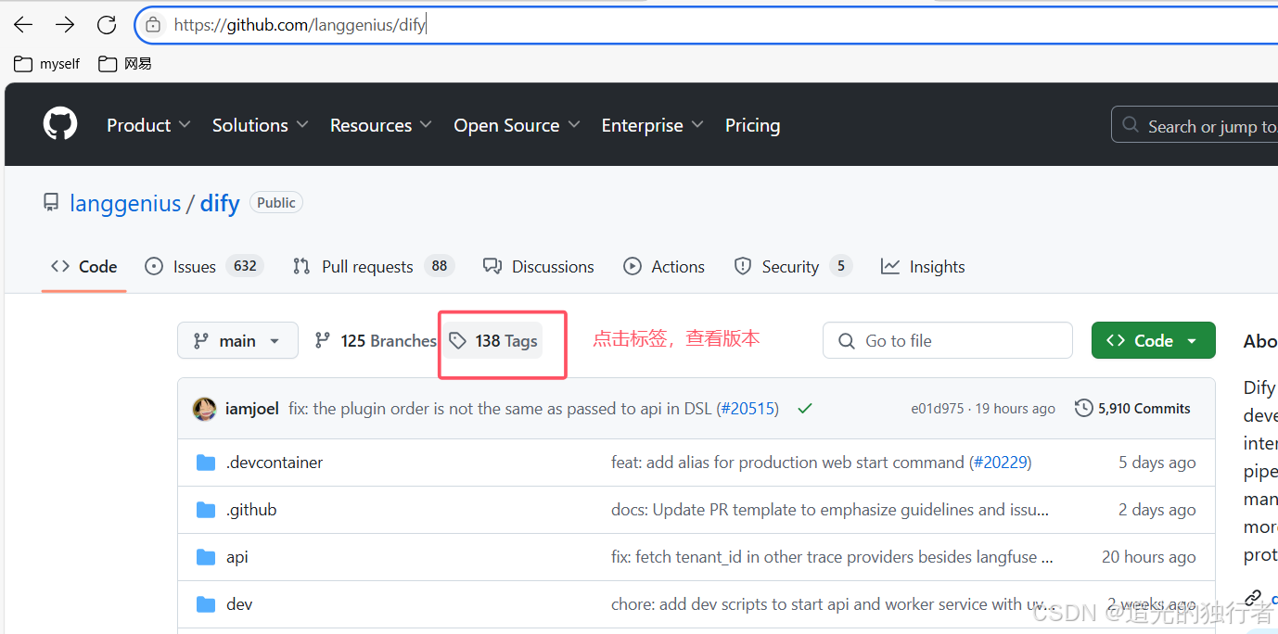Viewport: 1278px width, 634px height.
Task: Open the 'fix: fetch tenant_id' commit message
Action: [x=832, y=557]
